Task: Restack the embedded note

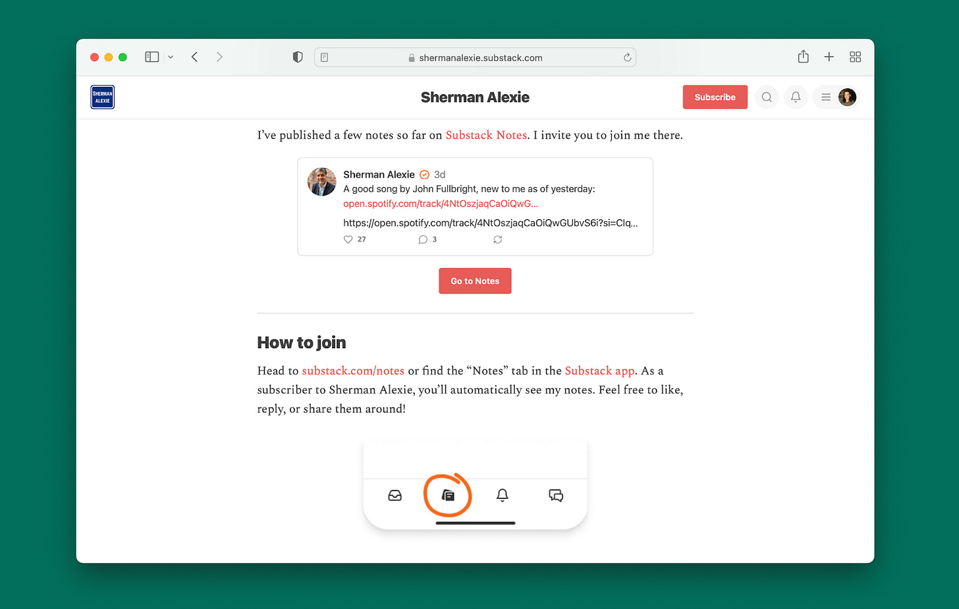Action: click(497, 240)
